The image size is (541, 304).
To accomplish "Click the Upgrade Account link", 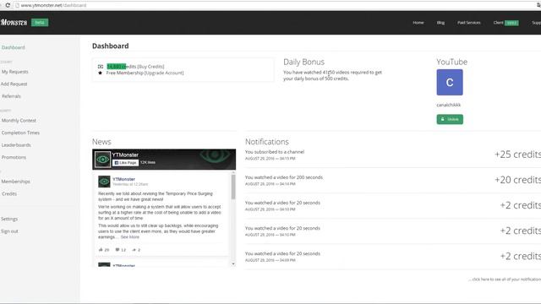I will (x=164, y=73).
